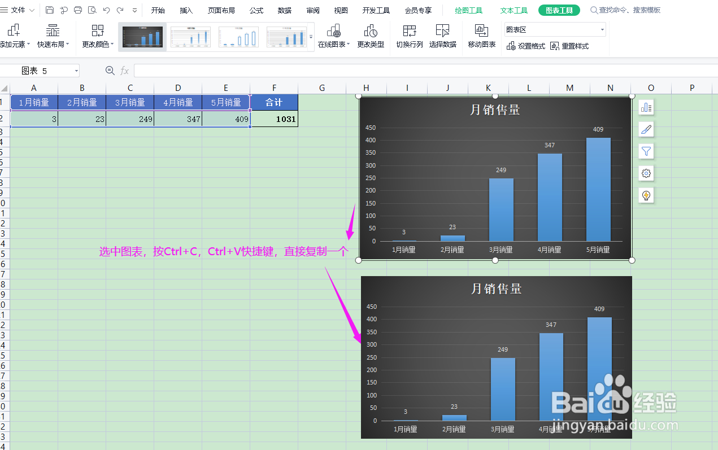
Task: Click cell C1 labeled 3月销量
Action: tap(130, 102)
